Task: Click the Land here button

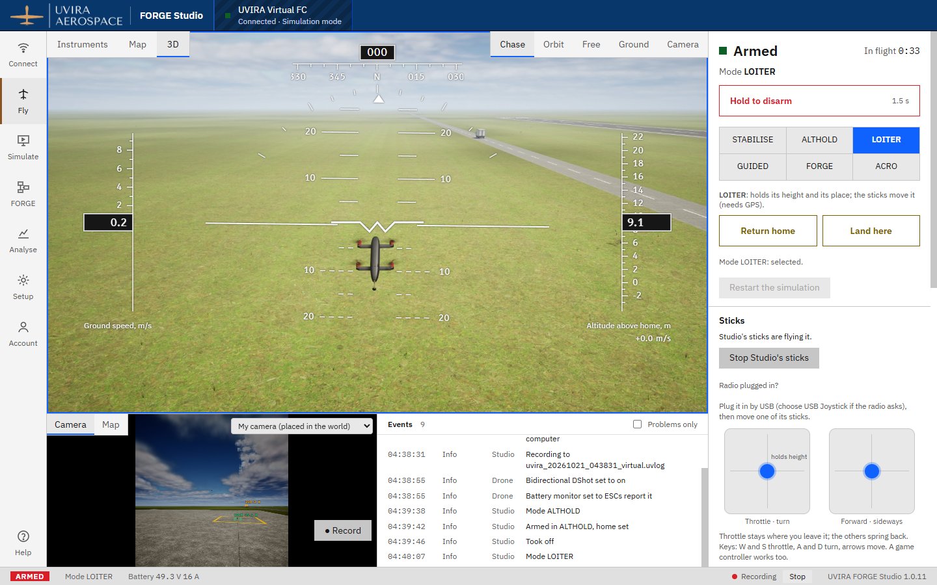Action: point(871,231)
